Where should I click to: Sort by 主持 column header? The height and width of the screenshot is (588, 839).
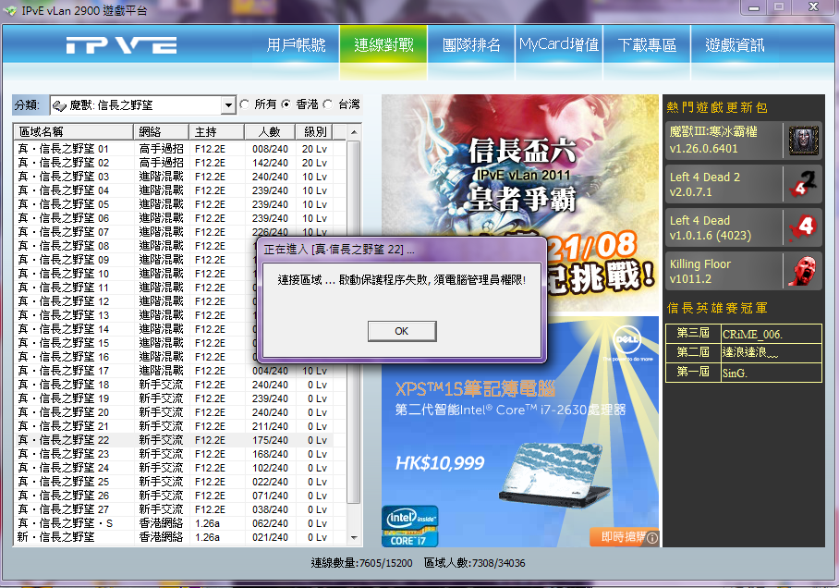(217, 131)
